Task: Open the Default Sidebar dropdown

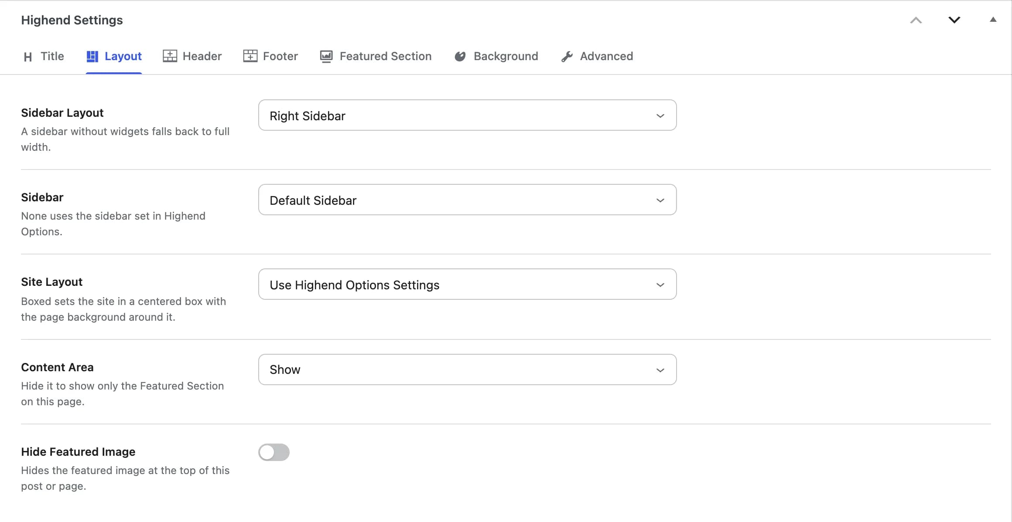Action: coord(467,200)
